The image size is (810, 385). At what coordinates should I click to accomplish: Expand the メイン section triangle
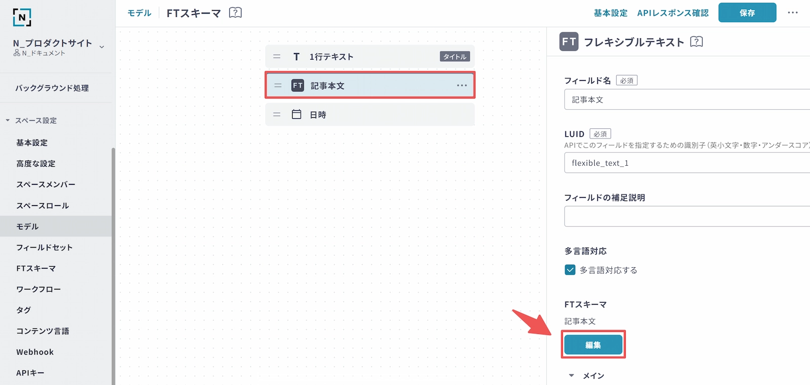click(x=572, y=375)
